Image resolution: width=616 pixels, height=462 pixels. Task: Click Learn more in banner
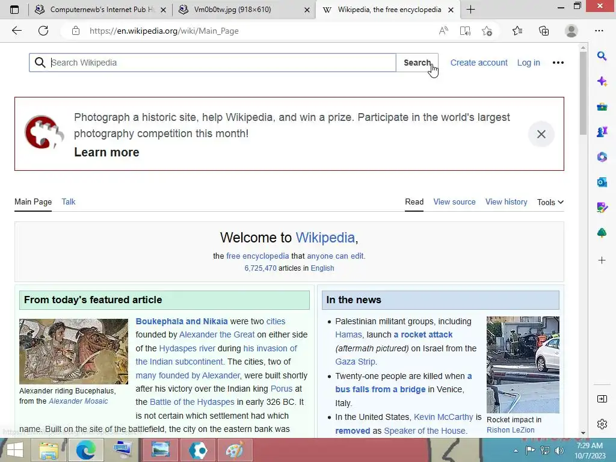pyautogui.click(x=106, y=152)
